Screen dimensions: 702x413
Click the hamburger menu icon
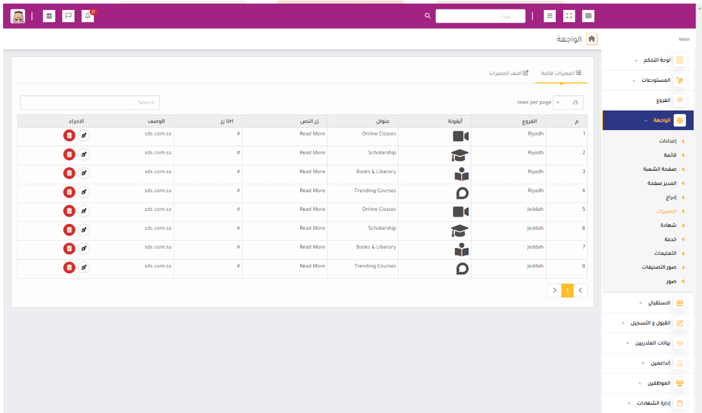tap(549, 16)
